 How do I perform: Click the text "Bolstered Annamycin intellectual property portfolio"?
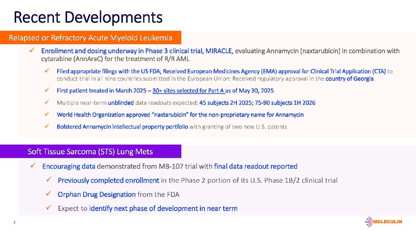coord(122,127)
